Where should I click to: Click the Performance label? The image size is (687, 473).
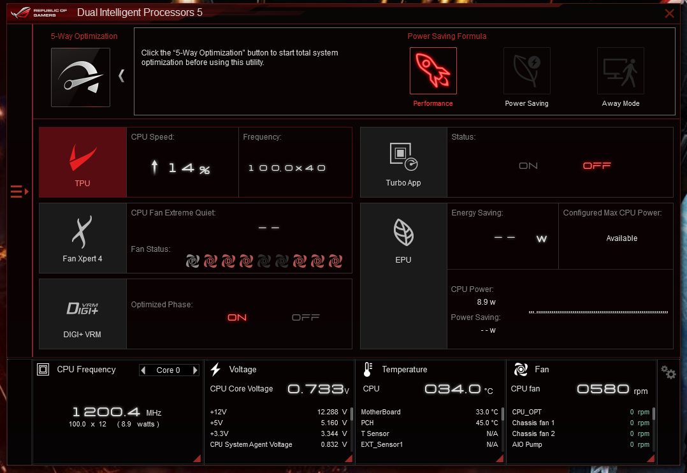433,103
